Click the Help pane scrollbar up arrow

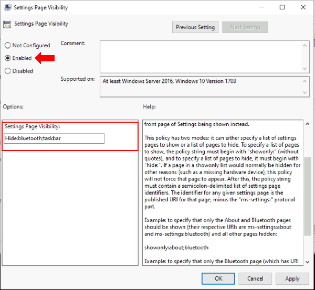pos(307,125)
